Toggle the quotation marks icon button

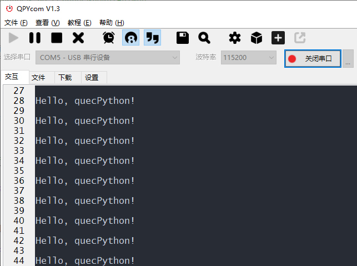pyautogui.click(x=152, y=38)
